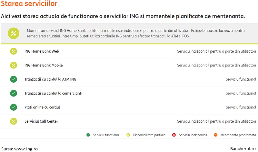Viewport: 258px width, 152px height.
Task: Select the Plati online cu cardul label
Action: [x=42, y=107]
